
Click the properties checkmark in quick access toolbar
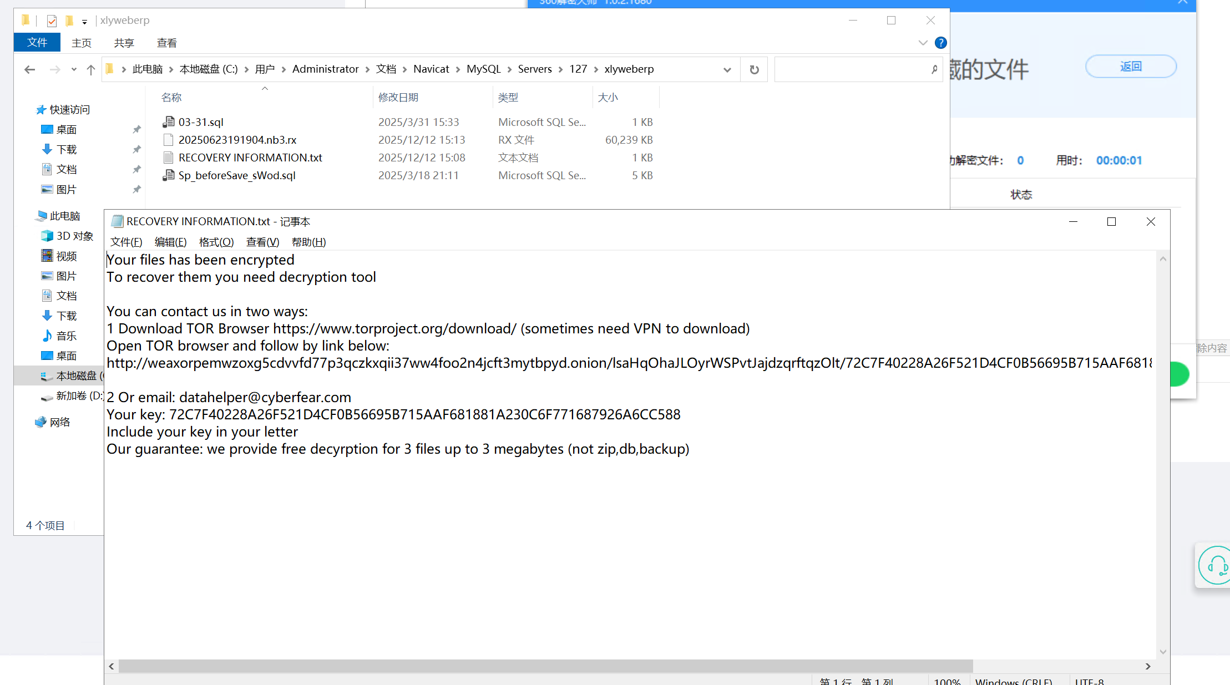tap(52, 21)
